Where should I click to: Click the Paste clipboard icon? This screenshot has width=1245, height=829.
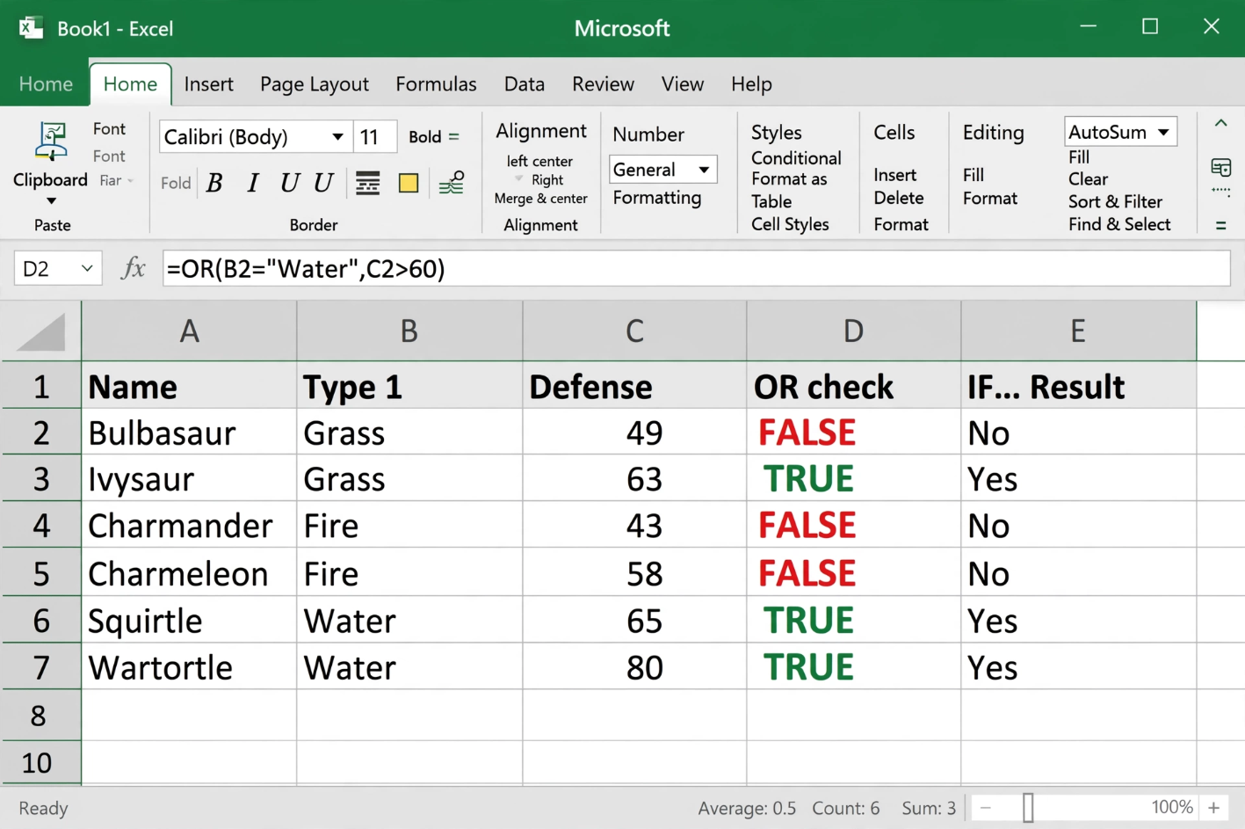(51, 142)
